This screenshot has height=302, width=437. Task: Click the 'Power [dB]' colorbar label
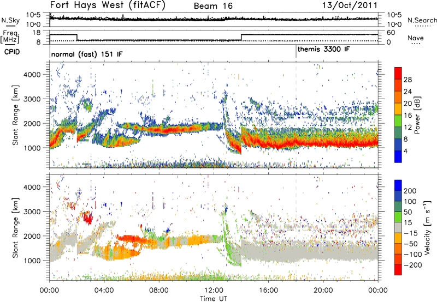click(417, 115)
